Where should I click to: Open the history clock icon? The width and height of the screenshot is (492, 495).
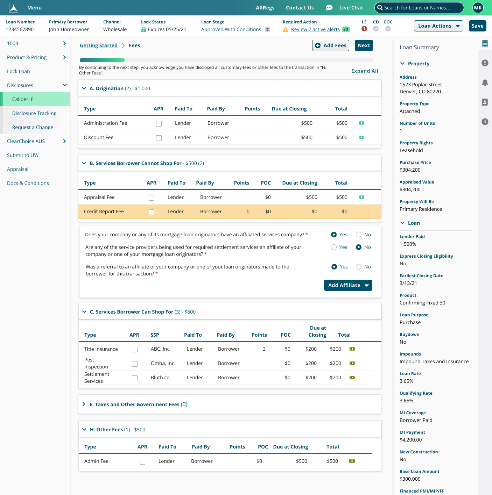(x=485, y=122)
